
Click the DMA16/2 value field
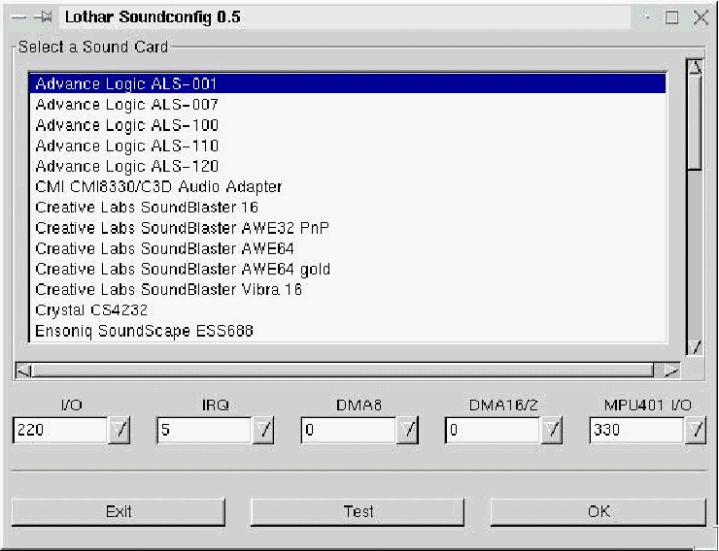point(493,430)
